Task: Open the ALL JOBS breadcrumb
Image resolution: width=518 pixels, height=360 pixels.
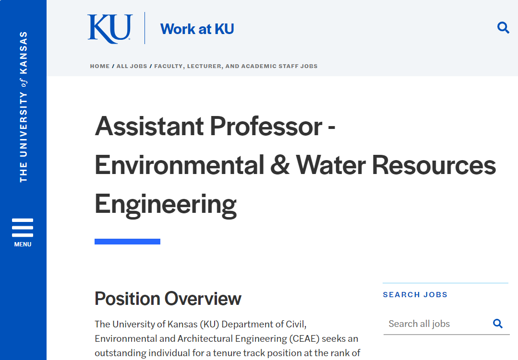Action: (132, 66)
